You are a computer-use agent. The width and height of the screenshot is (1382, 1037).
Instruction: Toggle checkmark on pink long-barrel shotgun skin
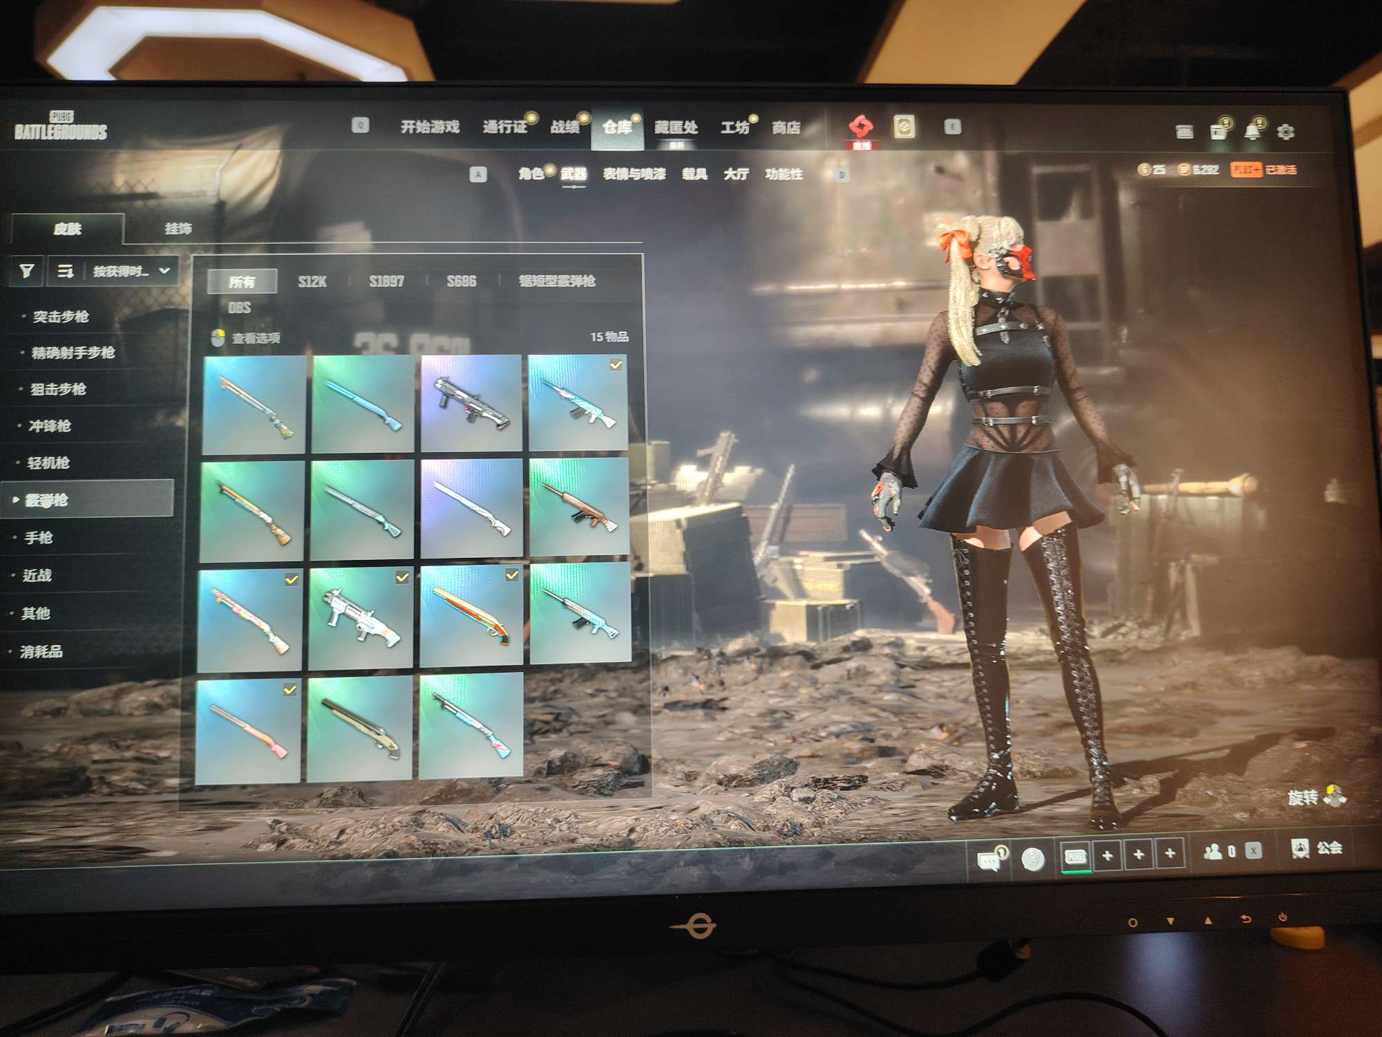point(290,689)
